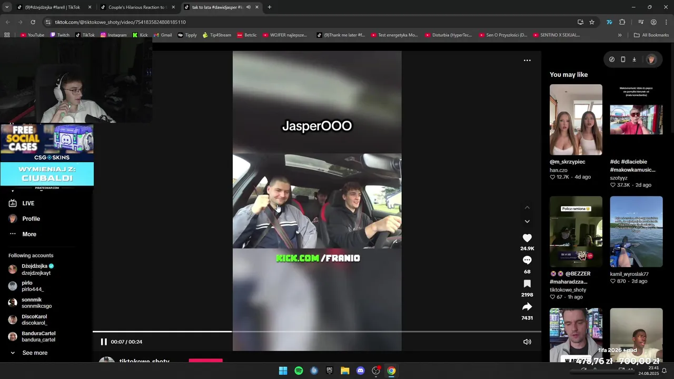The image size is (674, 379).
Task: Open comments via the speech bubble icon
Action: pos(527,260)
